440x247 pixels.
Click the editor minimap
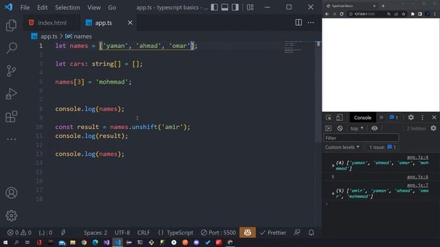point(293,47)
